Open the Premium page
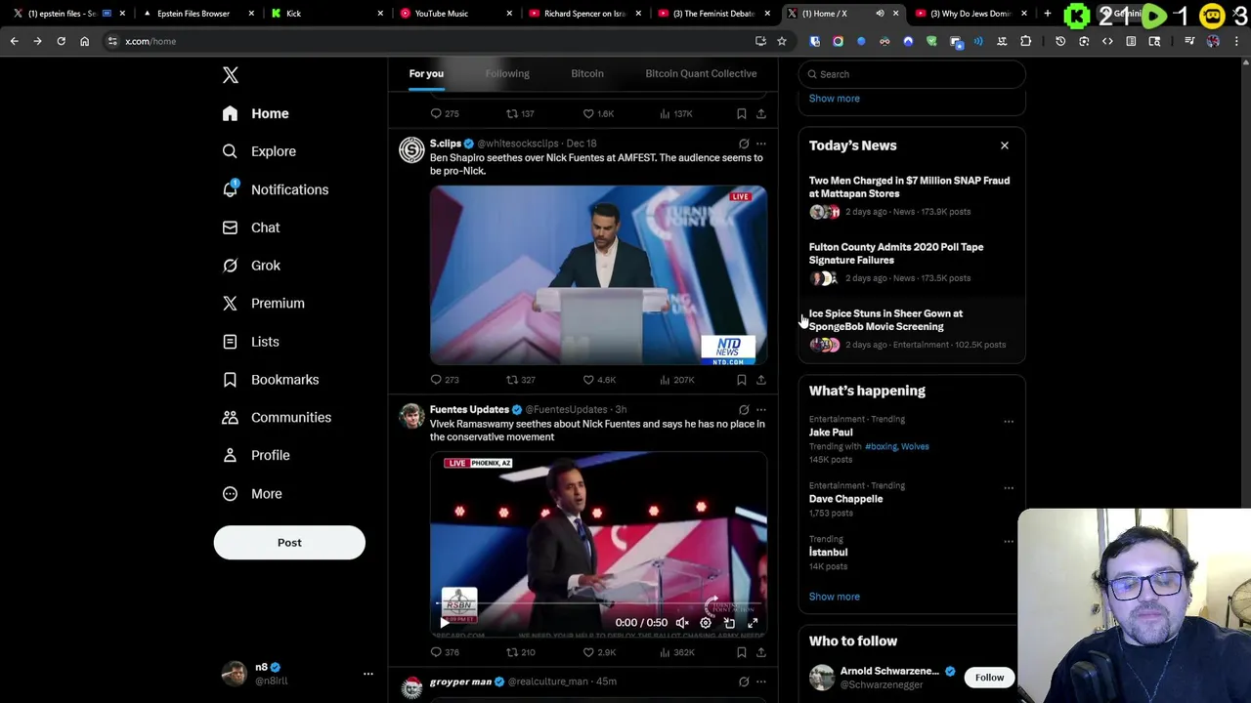This screenshot has width=1251, height=703. [x=264, y=304]
